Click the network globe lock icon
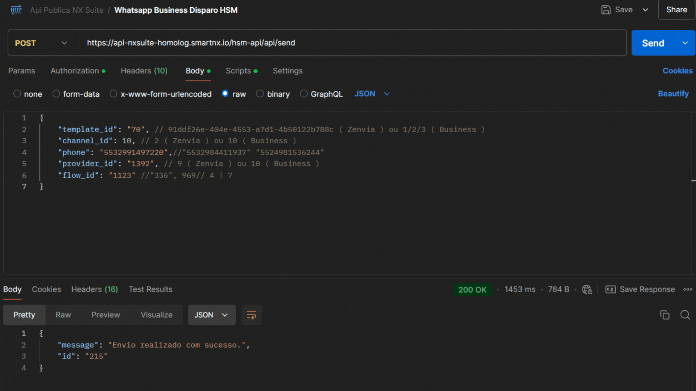696x391 pixels. (x=587, y=290)
